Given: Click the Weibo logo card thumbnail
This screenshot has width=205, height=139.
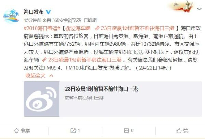Looking at the screenshot, I should [x=42, y=99].
